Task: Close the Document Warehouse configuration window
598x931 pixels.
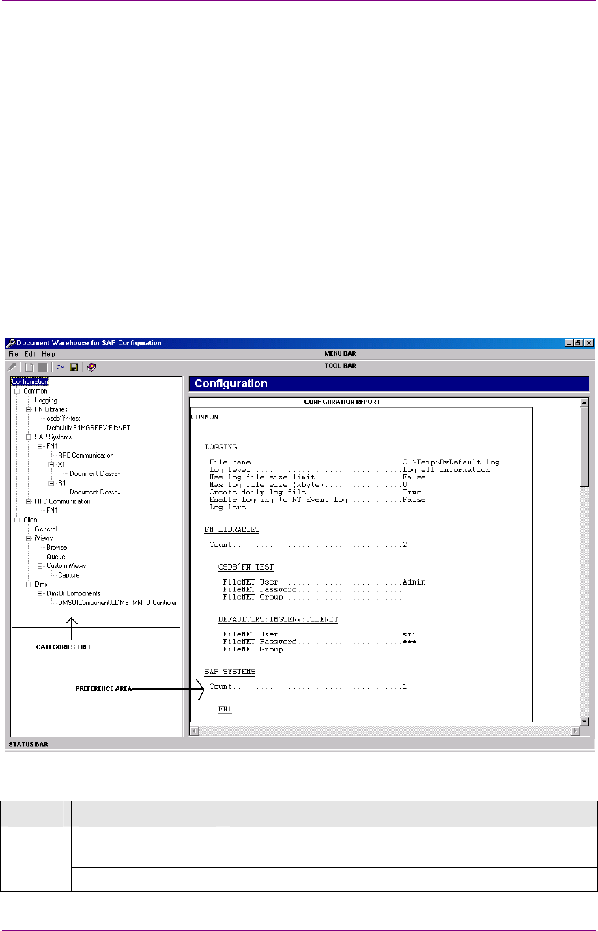Action: tap(588, 342)
